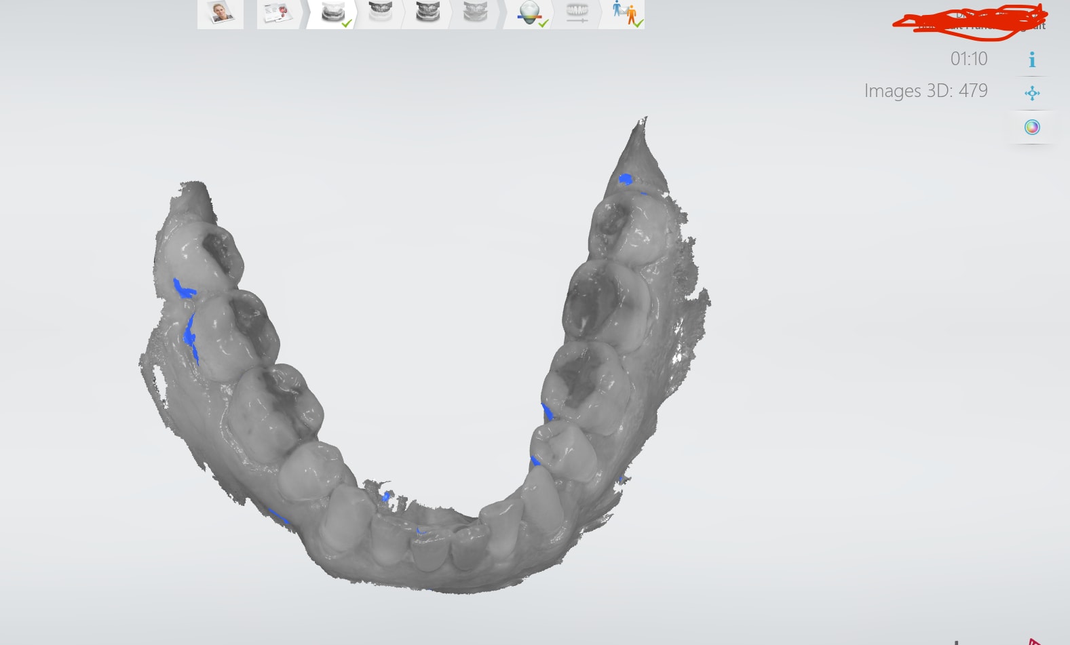The image size is (1070, 645).
Task: Click the 01:10 scan timer
Action: pyautogui.click(x=968, y=59)
